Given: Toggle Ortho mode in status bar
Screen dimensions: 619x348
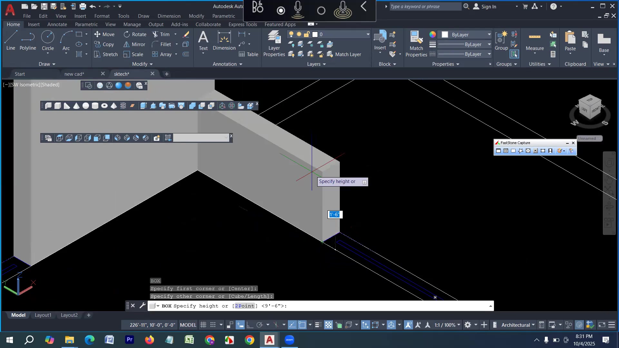Looking at the screenshot, I should (x=250, y=325).
